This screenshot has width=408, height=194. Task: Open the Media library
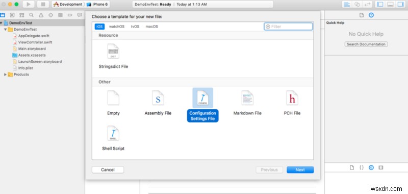381,167
